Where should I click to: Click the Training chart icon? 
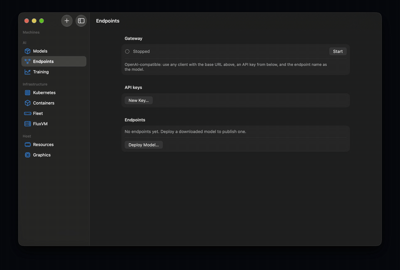click(27, 72)
